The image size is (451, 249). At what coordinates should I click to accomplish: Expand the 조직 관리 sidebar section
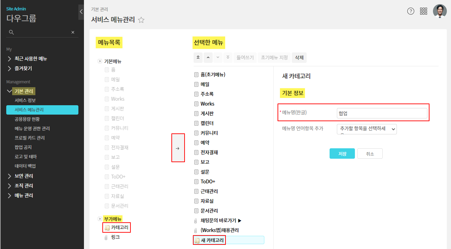tap(24, 186)
